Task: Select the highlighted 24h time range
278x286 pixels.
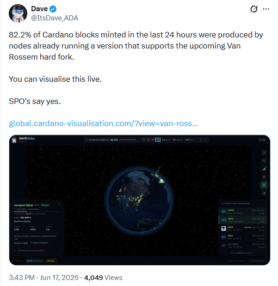Action: point(158,140)
